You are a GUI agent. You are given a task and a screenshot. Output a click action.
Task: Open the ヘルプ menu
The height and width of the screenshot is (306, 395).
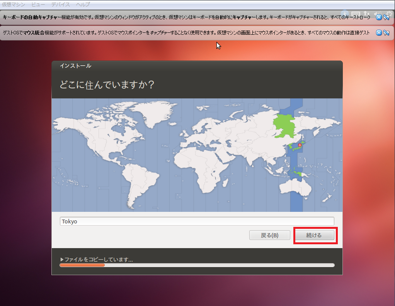pos(83,4)
